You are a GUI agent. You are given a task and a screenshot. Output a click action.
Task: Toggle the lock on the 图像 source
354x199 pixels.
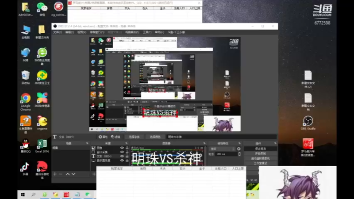[x=127, y=148]
